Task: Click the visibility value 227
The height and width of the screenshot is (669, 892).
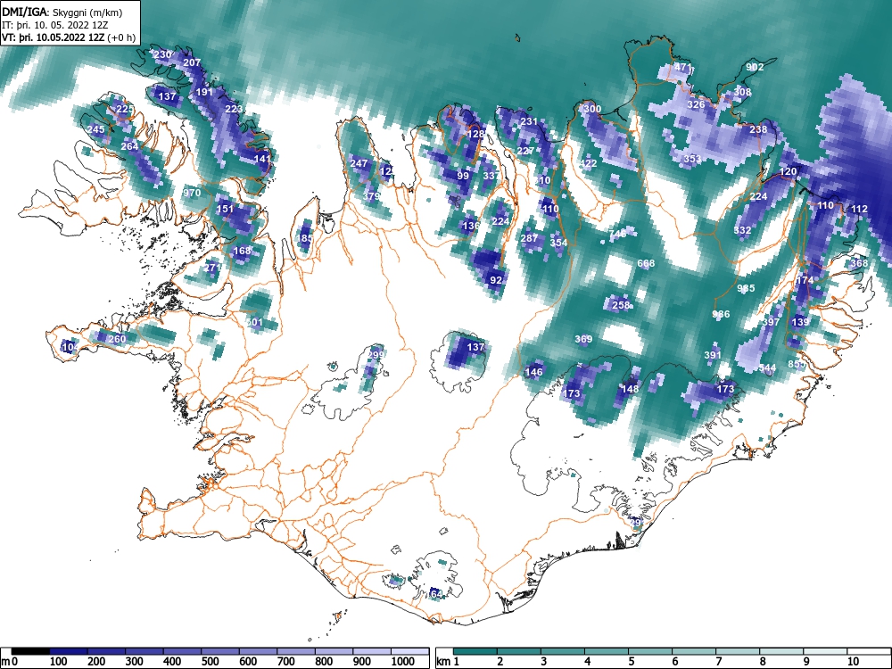Action: click(x=525, y=151)
